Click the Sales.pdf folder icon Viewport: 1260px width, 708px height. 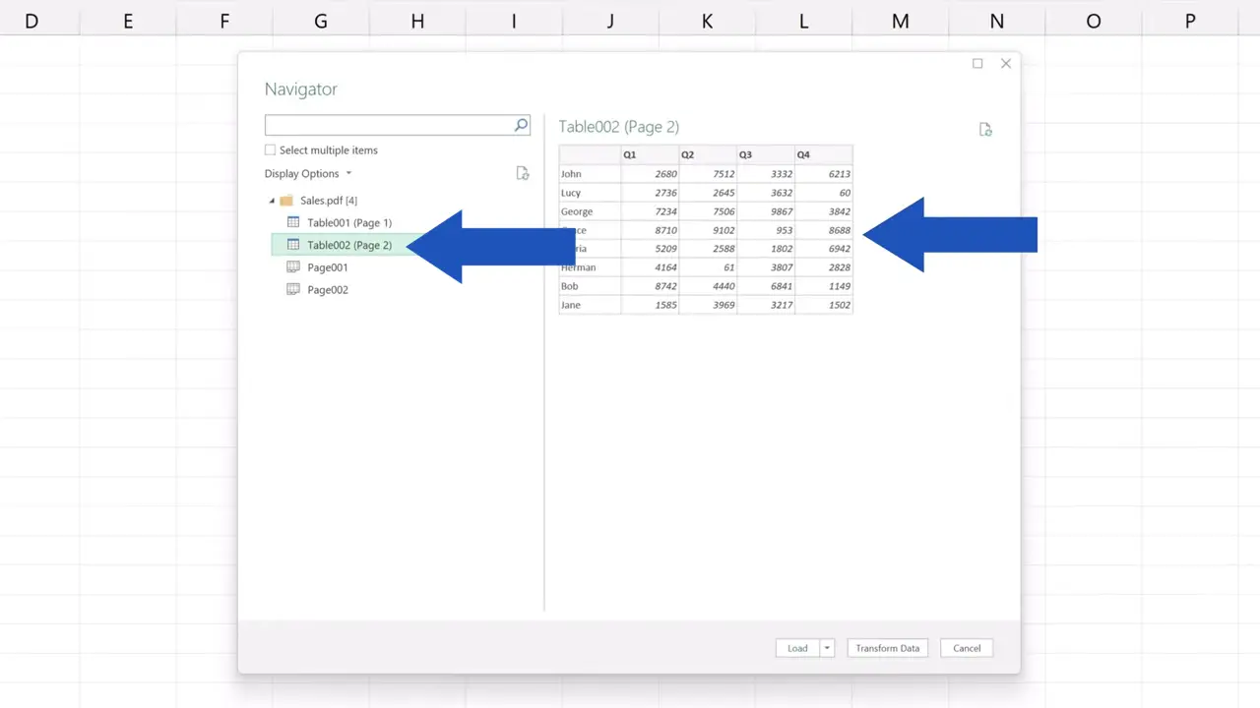(x=285, y=200)
